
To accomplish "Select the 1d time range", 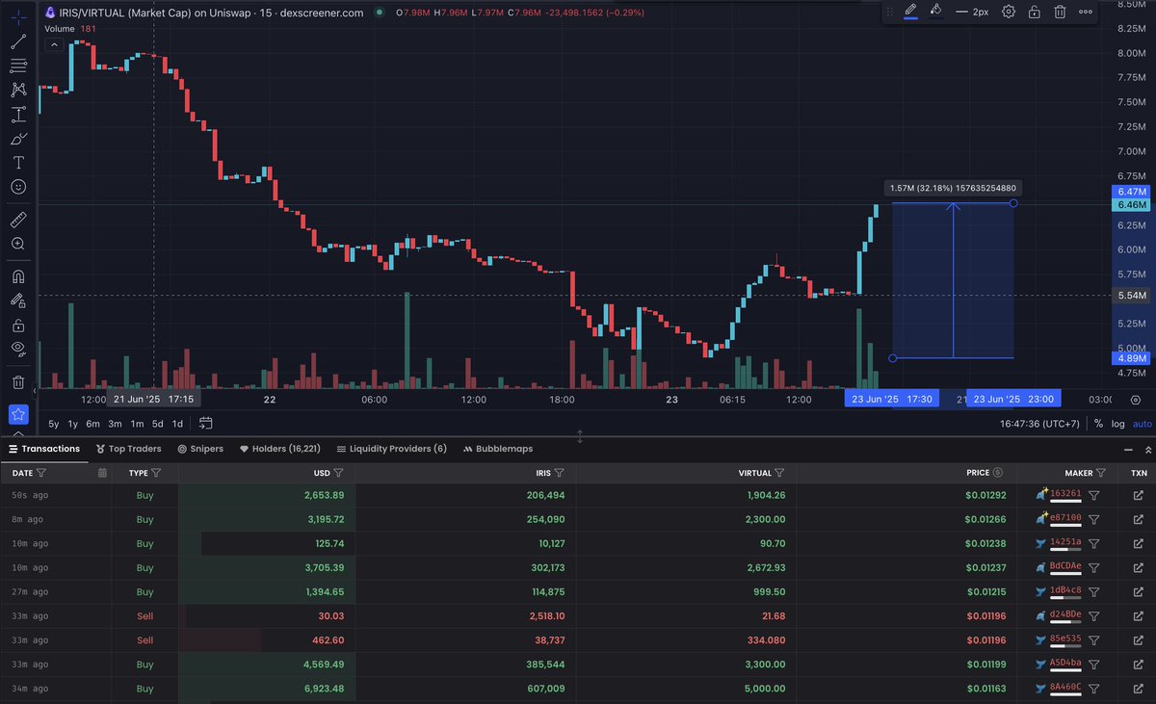I will 177,424.
